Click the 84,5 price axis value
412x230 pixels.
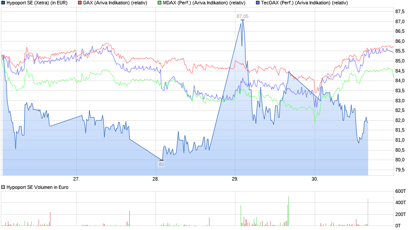400,71
